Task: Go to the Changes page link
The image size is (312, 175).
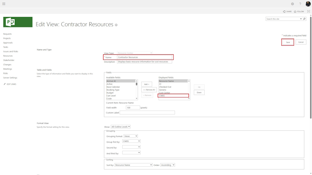Action: click(x=7, y=65)
